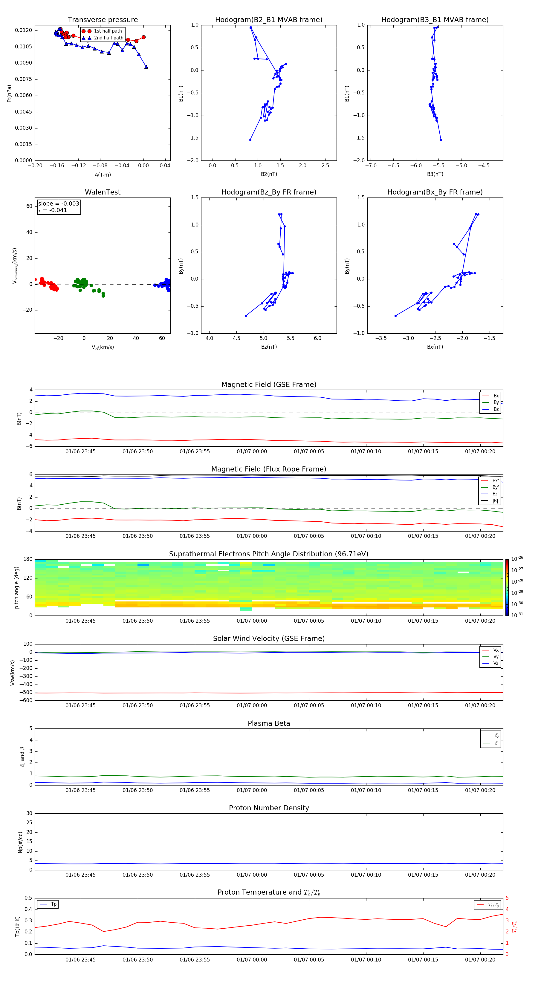
Task: Click the 'Vsw(km/s)' axis label
Action: 13,673
